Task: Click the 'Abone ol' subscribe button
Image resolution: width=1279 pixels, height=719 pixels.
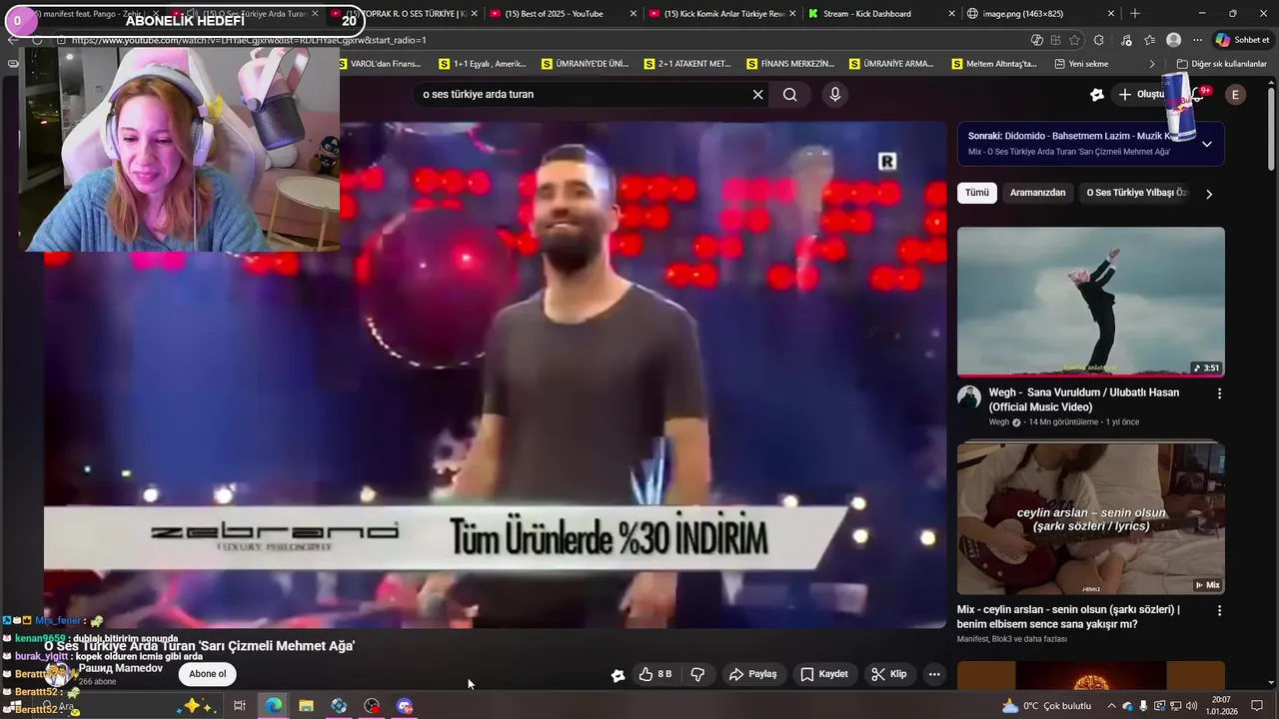Action: tap(208, 674)
